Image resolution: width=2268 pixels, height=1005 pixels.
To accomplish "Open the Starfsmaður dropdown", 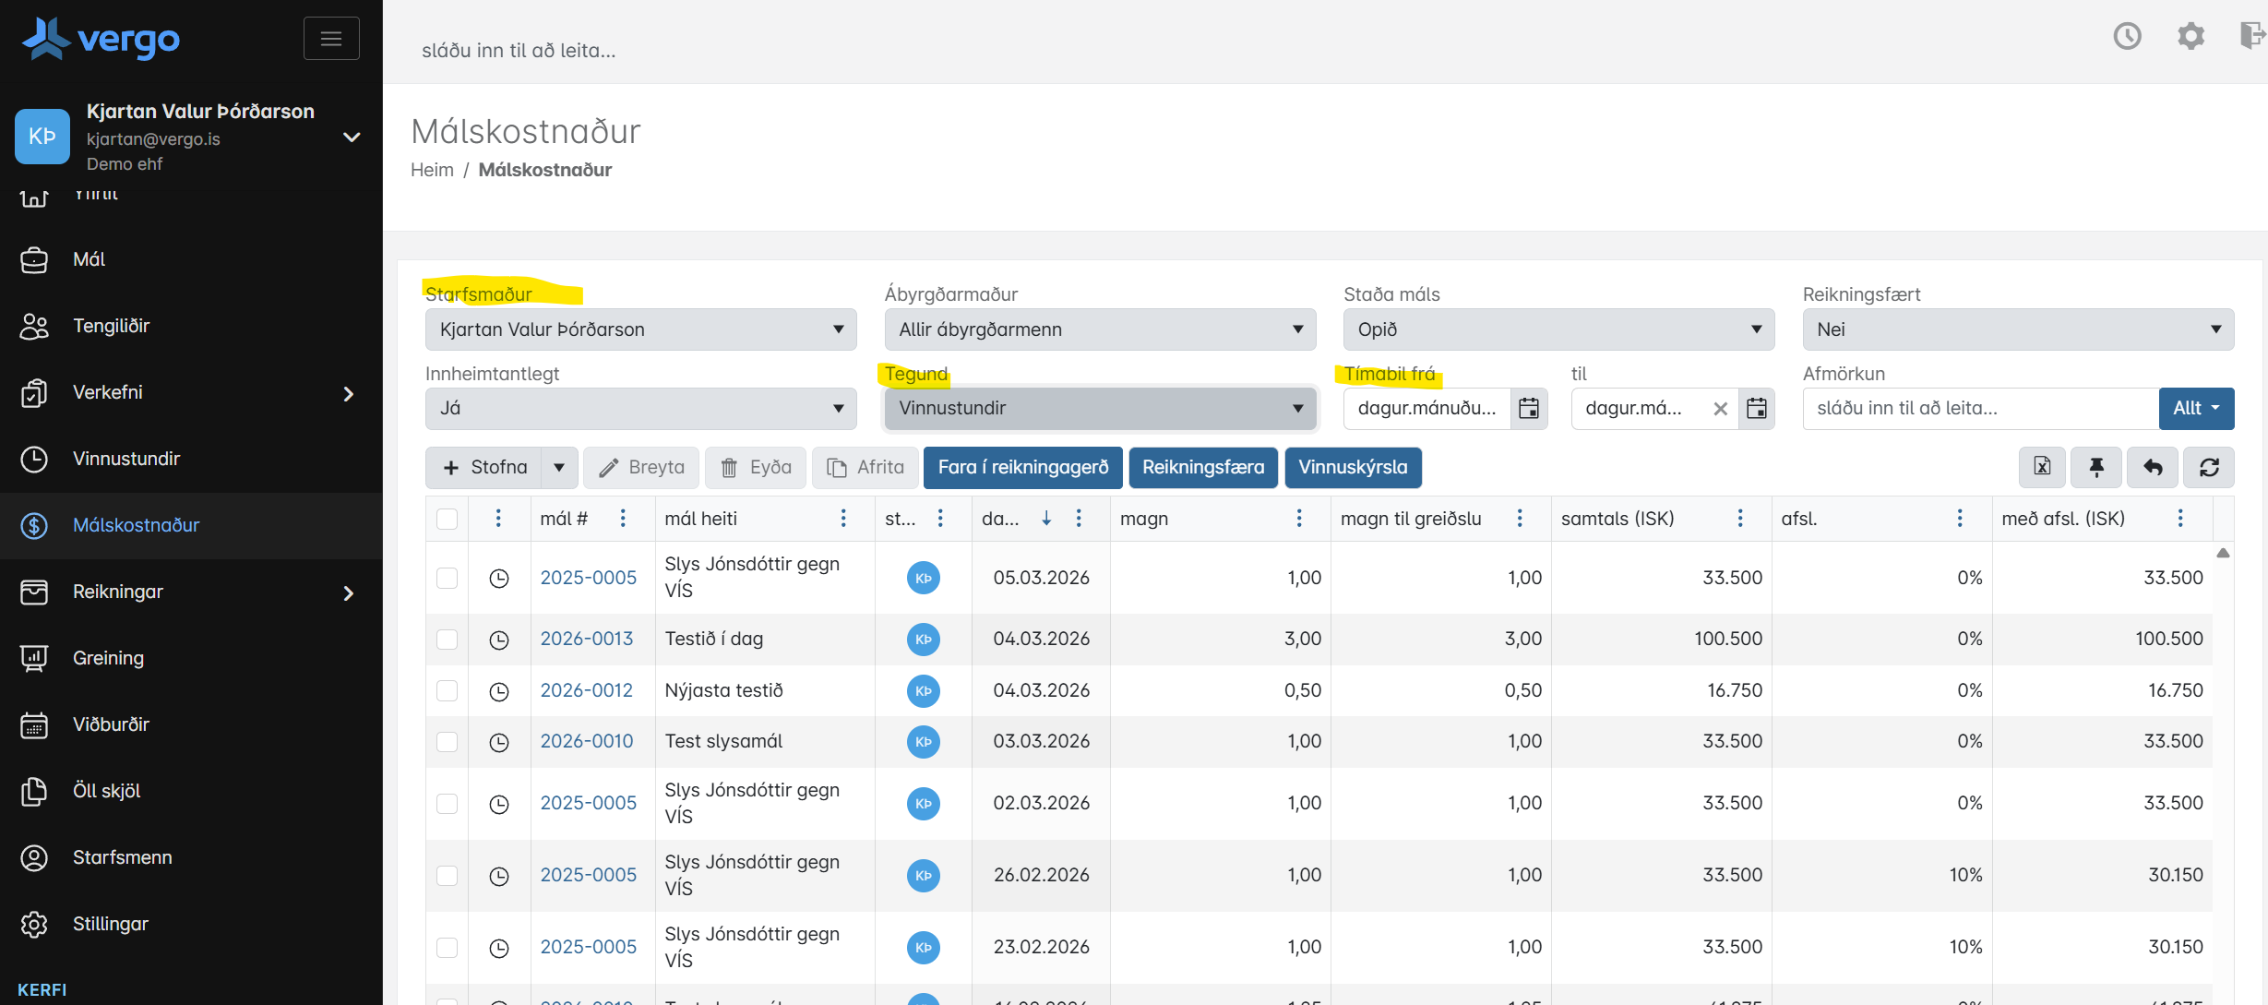I will click(640, 329).
